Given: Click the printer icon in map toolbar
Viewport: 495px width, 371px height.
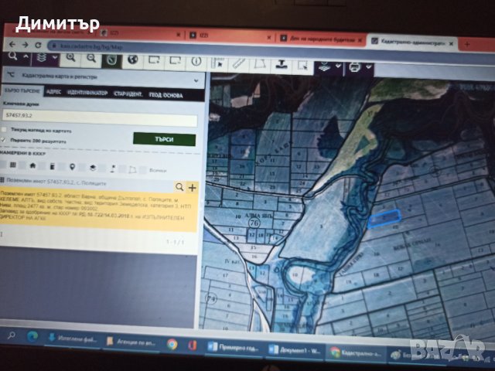Looking at the screenshot, I should 355,66.
